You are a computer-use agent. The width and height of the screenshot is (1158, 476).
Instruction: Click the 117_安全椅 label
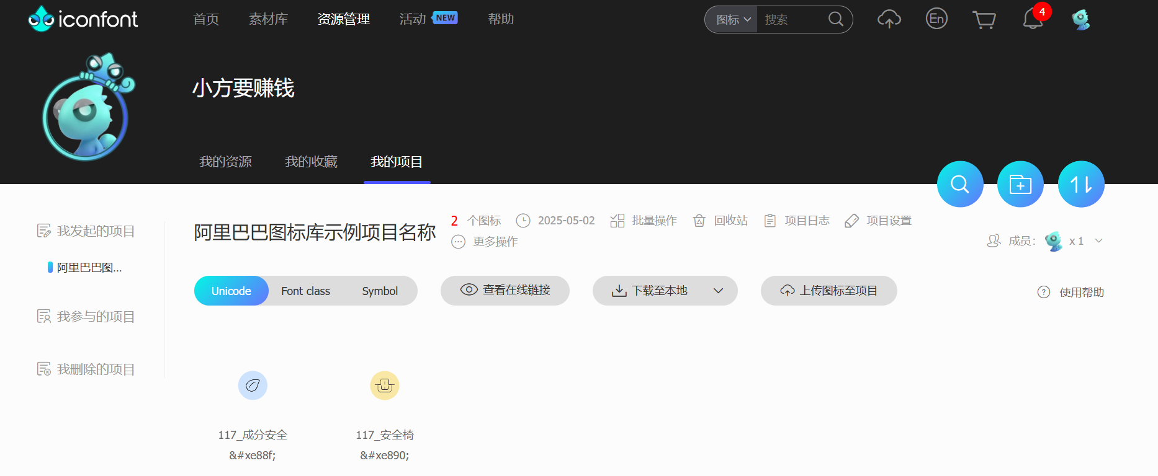(x=385, y=435)
